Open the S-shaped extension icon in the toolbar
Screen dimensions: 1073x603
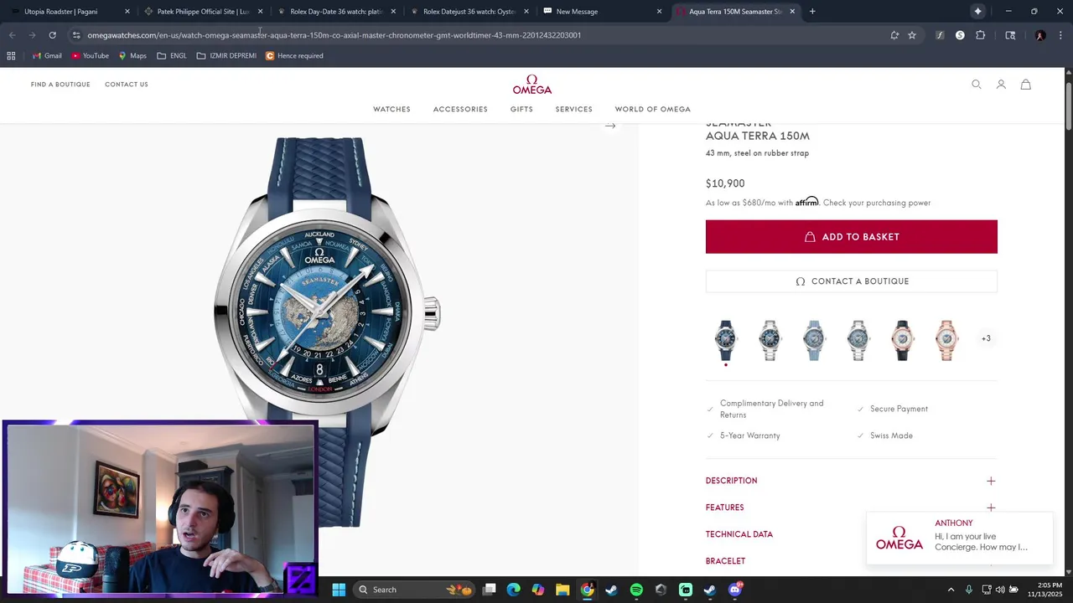point(960,35)
